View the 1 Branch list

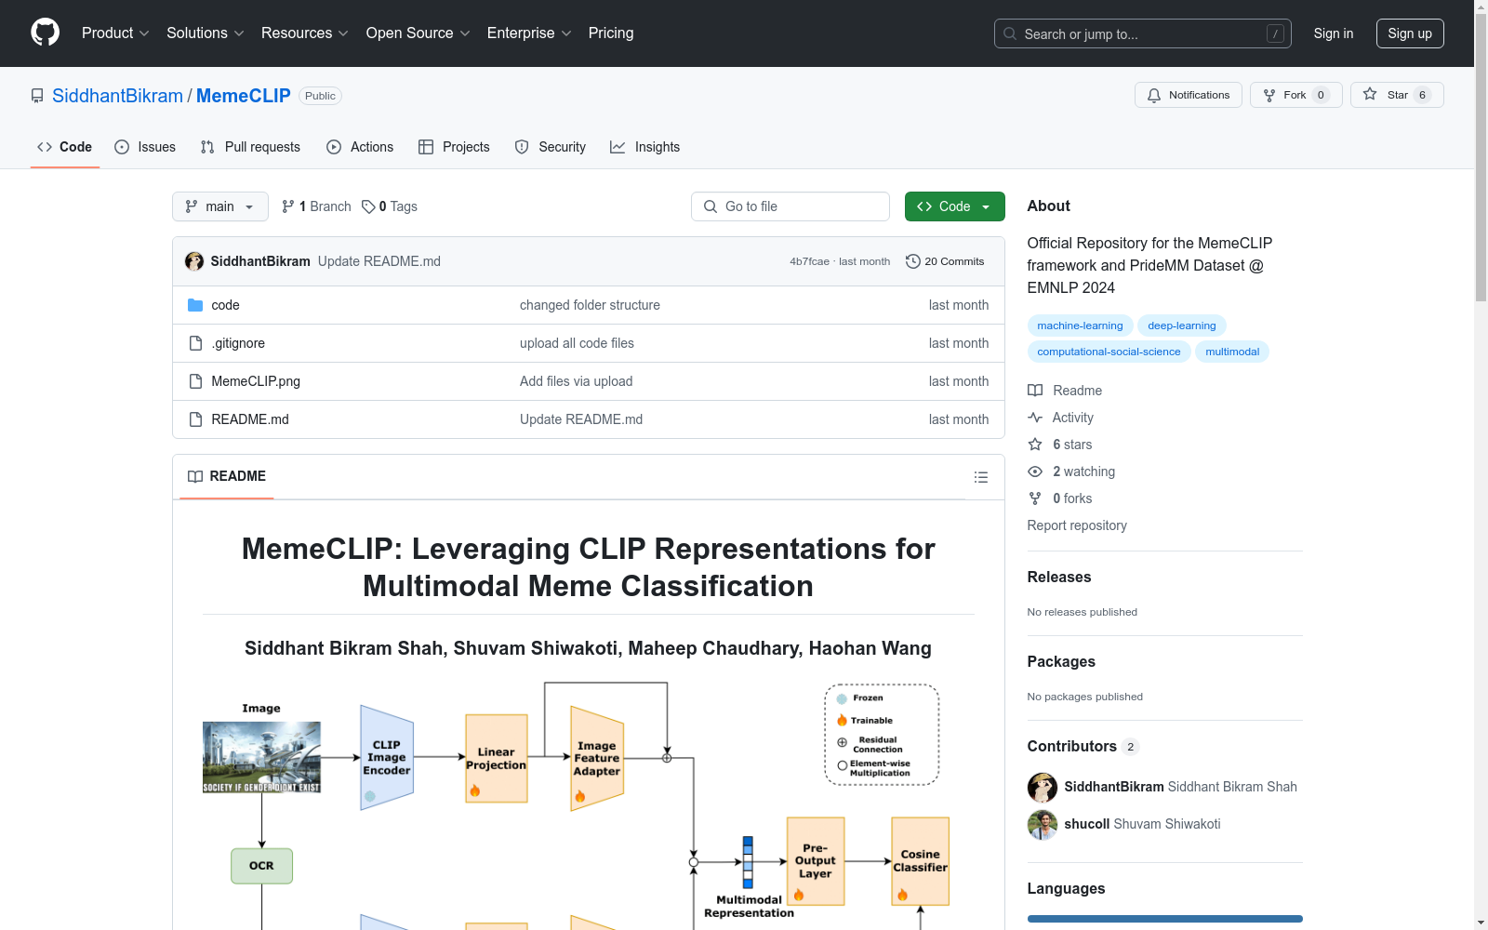(316, 206)
